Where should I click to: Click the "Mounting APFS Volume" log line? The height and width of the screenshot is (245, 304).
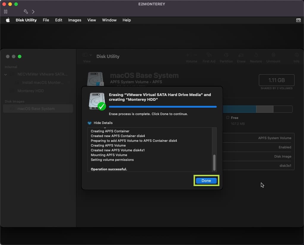coord(109,155)
